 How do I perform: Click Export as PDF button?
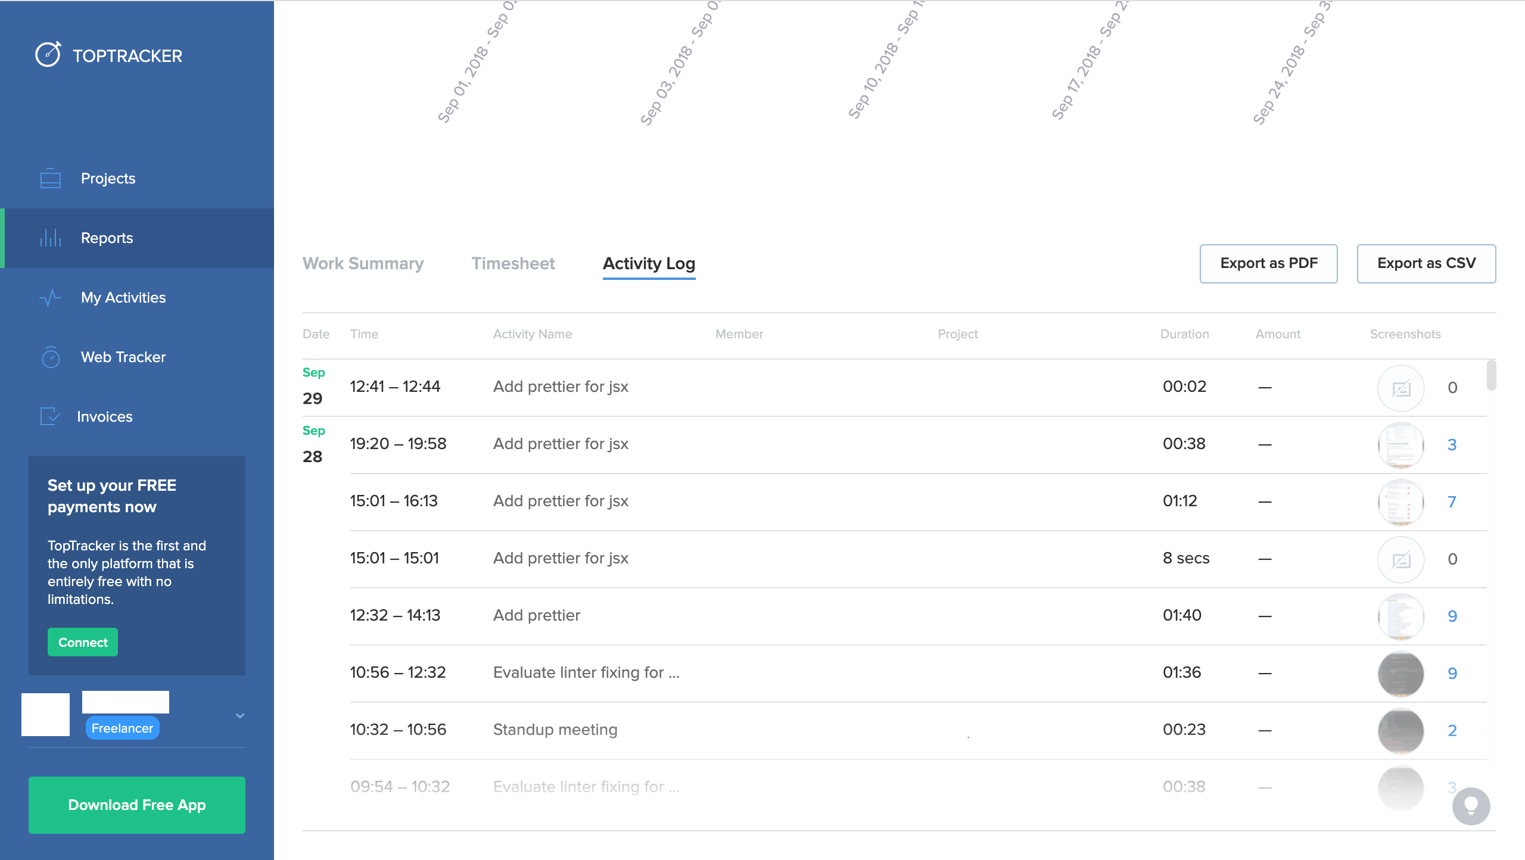click(x=1268, y=263)
